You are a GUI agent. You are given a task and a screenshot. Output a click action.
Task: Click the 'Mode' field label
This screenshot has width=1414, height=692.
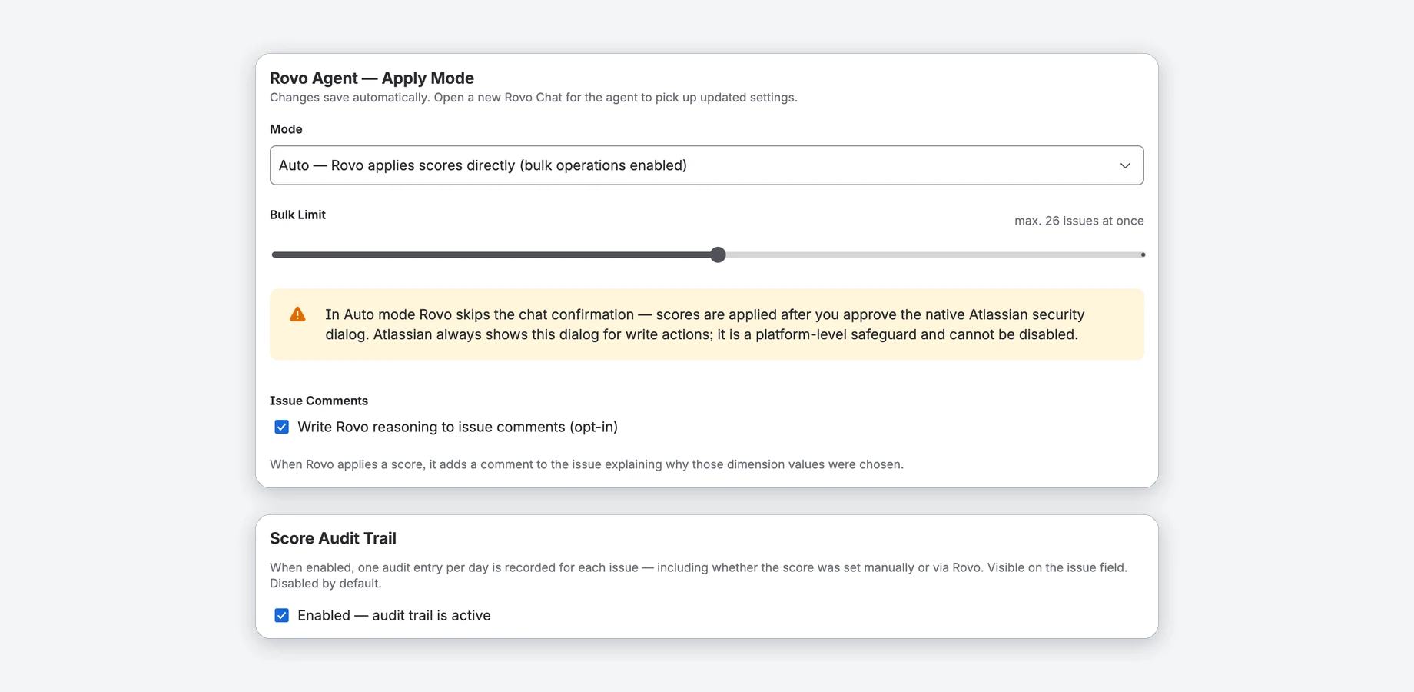point(286,129)
